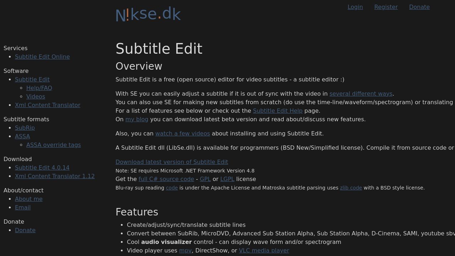Download latest version of Subtitle Edit
The image size is (455, 256).
(172, 162)
